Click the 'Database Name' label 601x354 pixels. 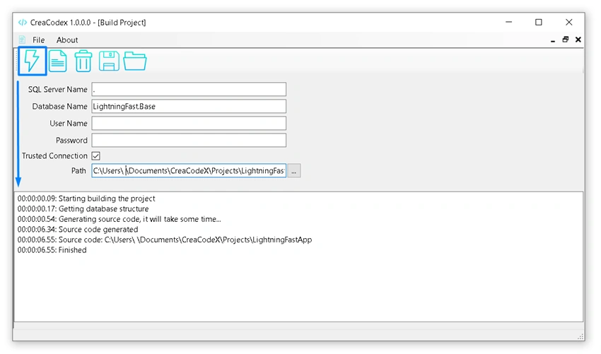tap(60, 106)
